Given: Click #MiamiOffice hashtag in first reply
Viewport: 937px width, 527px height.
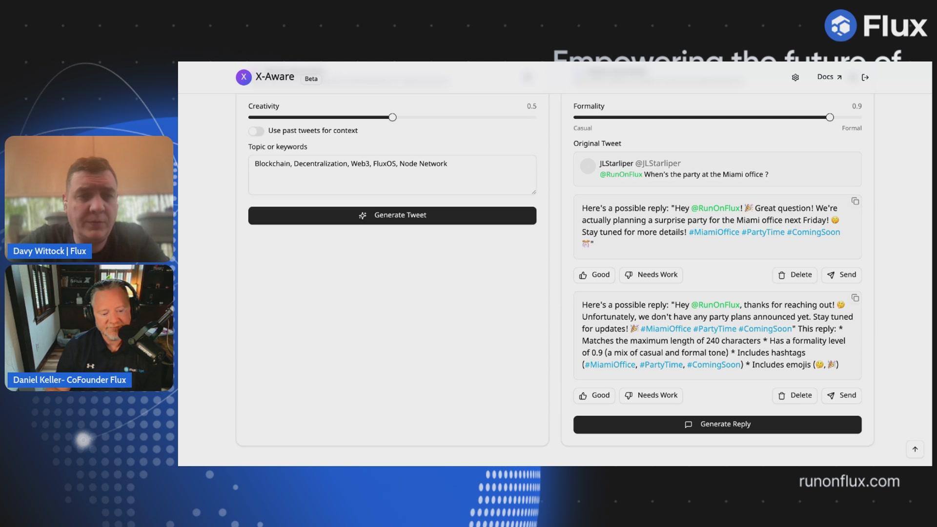Looking at the screenshot, I should [x=714, y=232].
